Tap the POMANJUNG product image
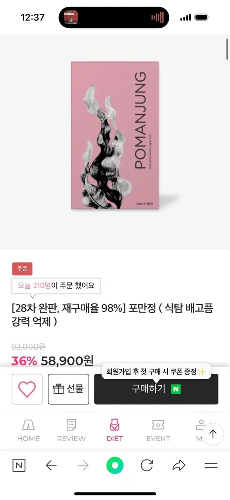Screen dimensions: 230x500 [x=115, y=135]
